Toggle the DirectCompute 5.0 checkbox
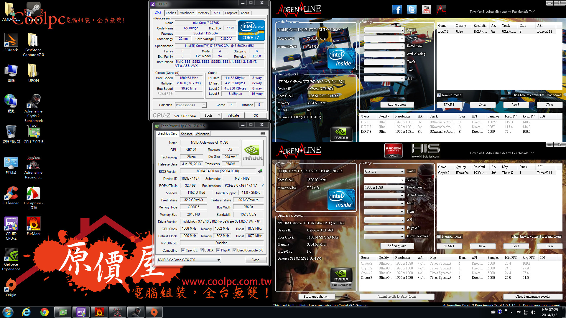The height and width of the screenshot is (318, 566). [x=234, y=250]
